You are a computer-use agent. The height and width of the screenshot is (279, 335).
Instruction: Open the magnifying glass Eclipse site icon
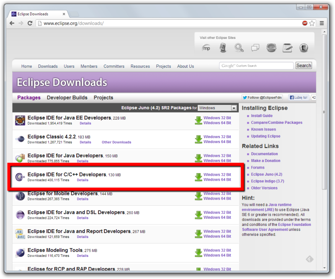239,48
